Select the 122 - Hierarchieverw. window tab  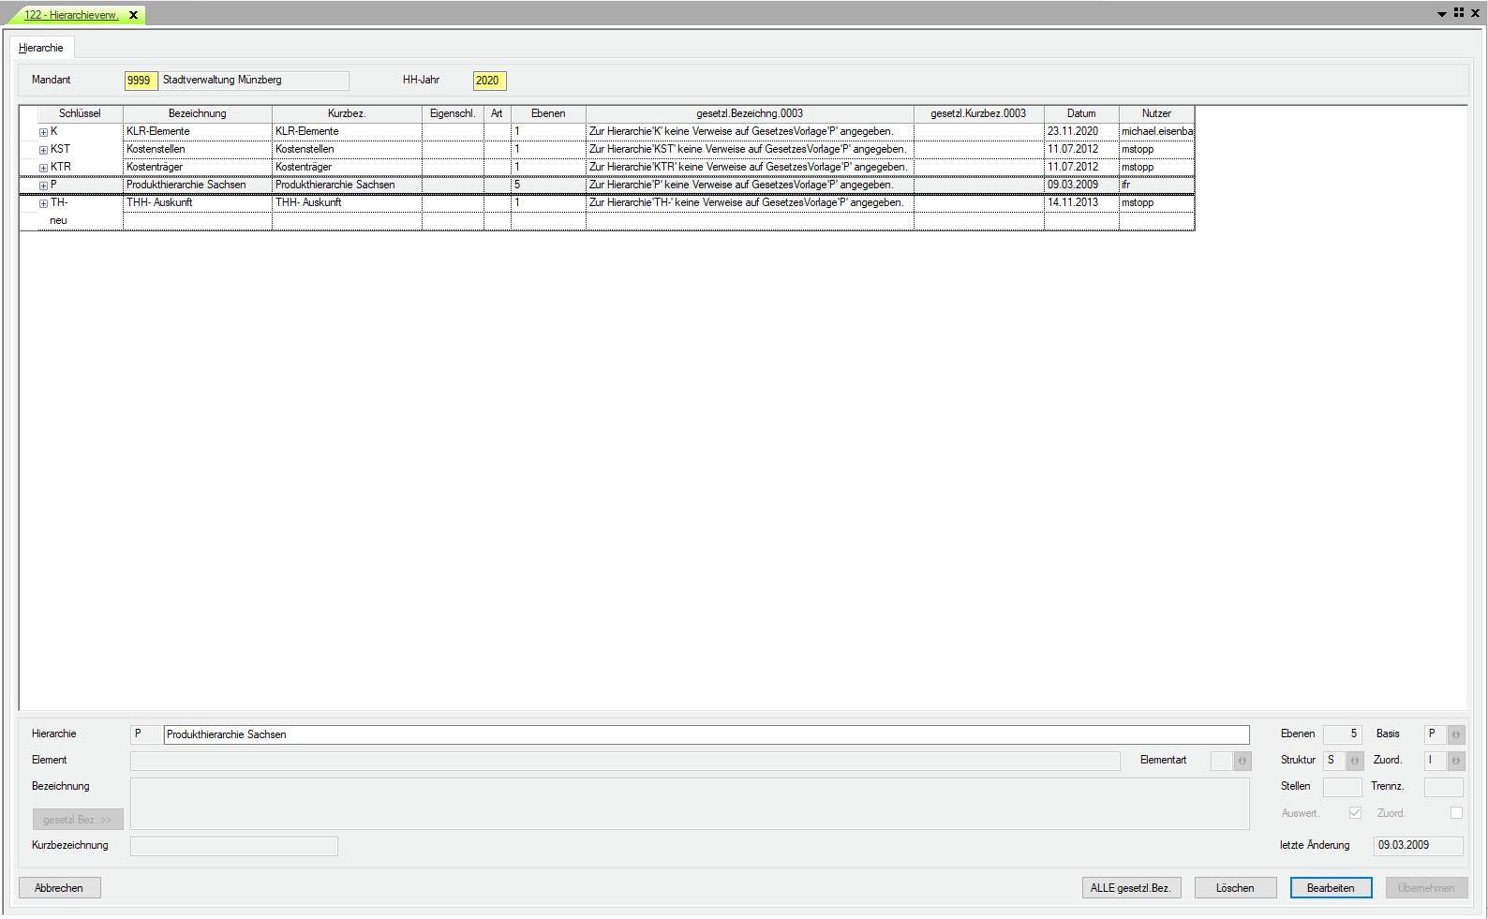point(71,15)
